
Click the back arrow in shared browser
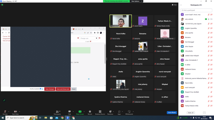click(x=3, y=33)
